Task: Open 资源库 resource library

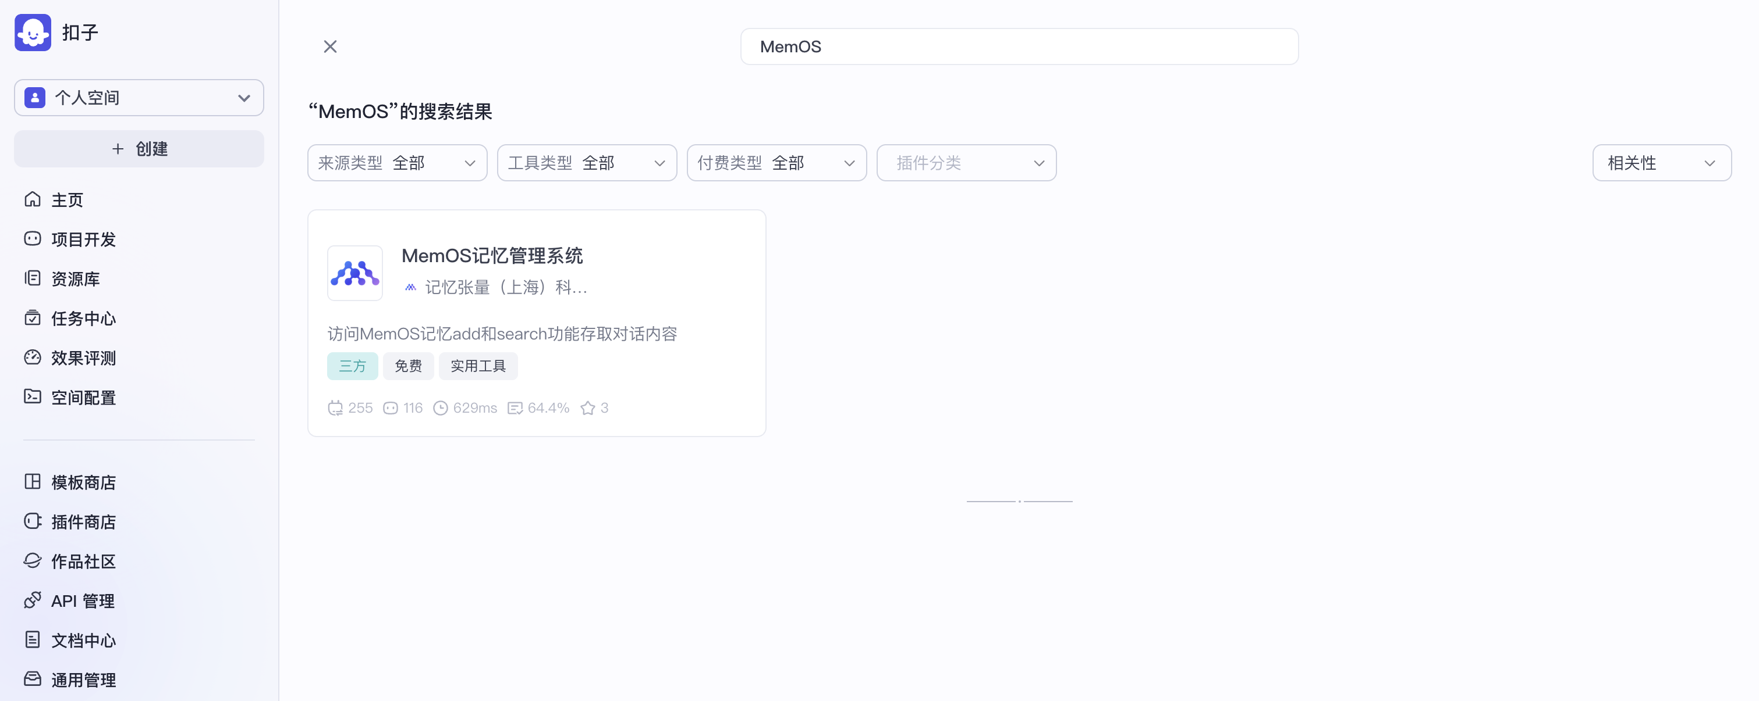Action: click(x=75, y=278)
